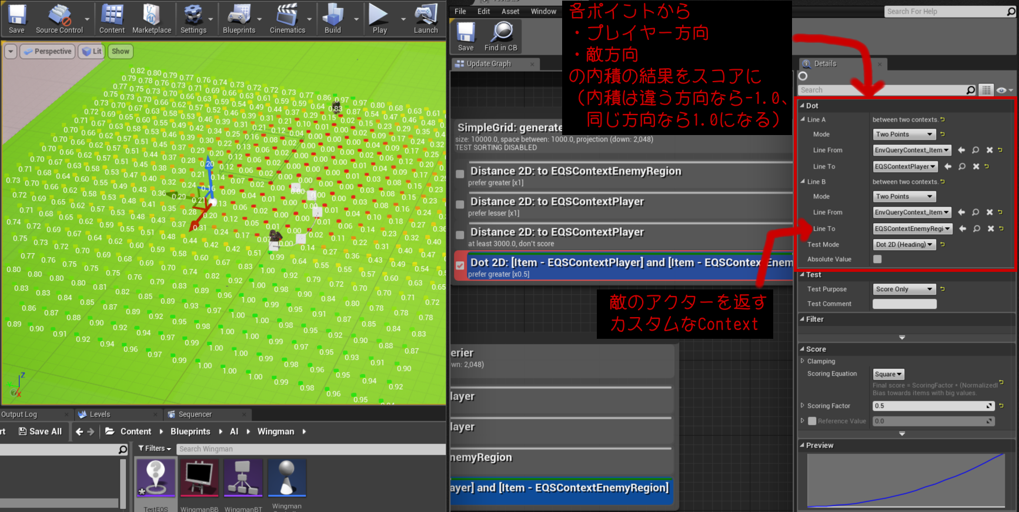Open the Blueprints toolbar menu
This screenshot has width=1019, height=512.
[239, 18]
